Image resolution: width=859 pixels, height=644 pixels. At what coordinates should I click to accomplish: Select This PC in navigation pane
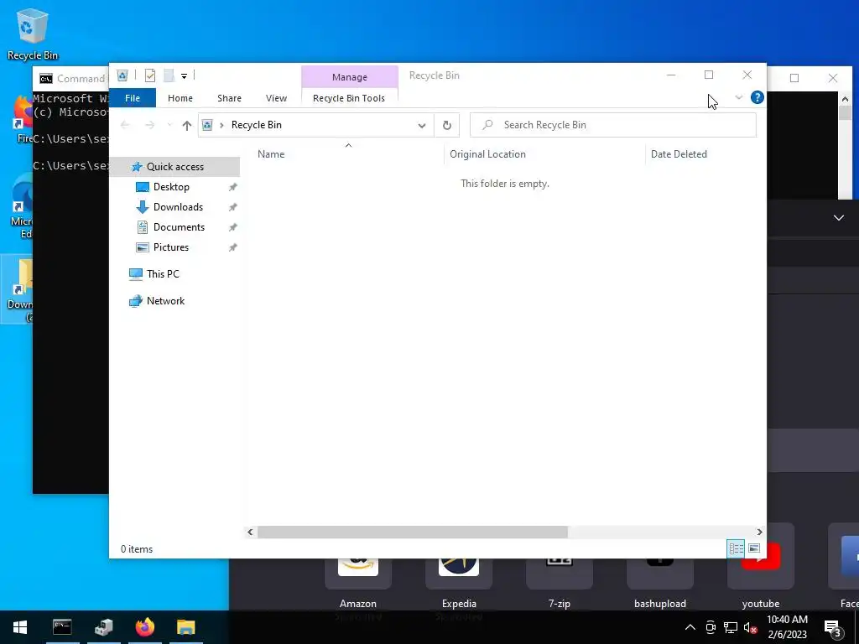pyautogui.click(x=163, y=274)
